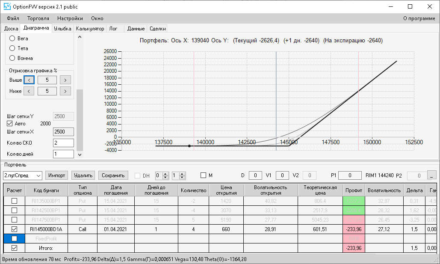Check the RI147500BP1 row calculation checkbox
Image resolution: width=440 pixels, height=264 pixels.
(14, 220)
